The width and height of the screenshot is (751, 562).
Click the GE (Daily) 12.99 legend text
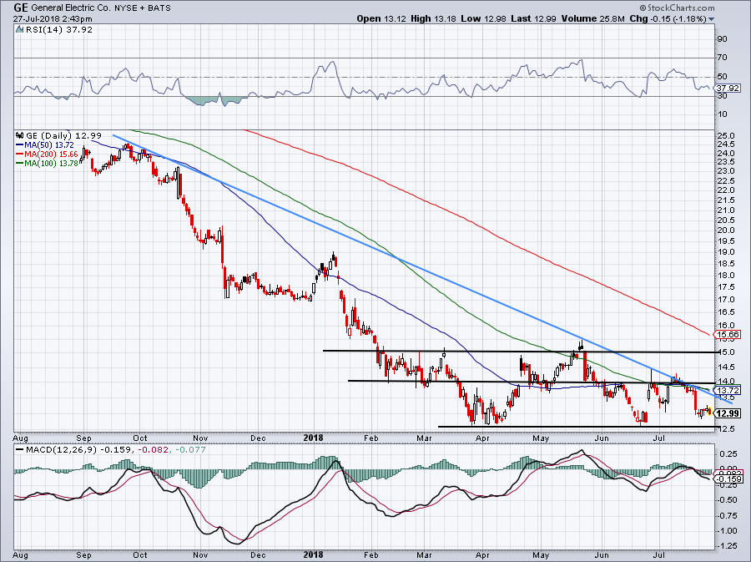tap(63, 135)
